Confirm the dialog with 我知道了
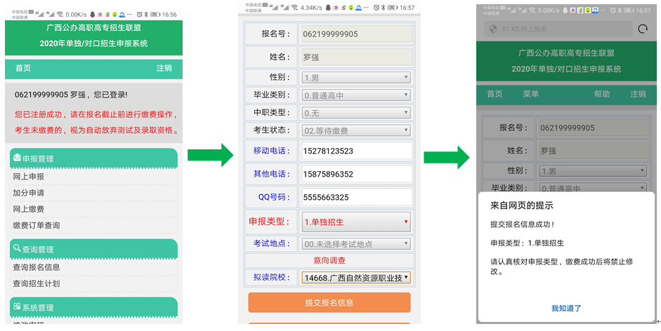 (x=566, y=309)
